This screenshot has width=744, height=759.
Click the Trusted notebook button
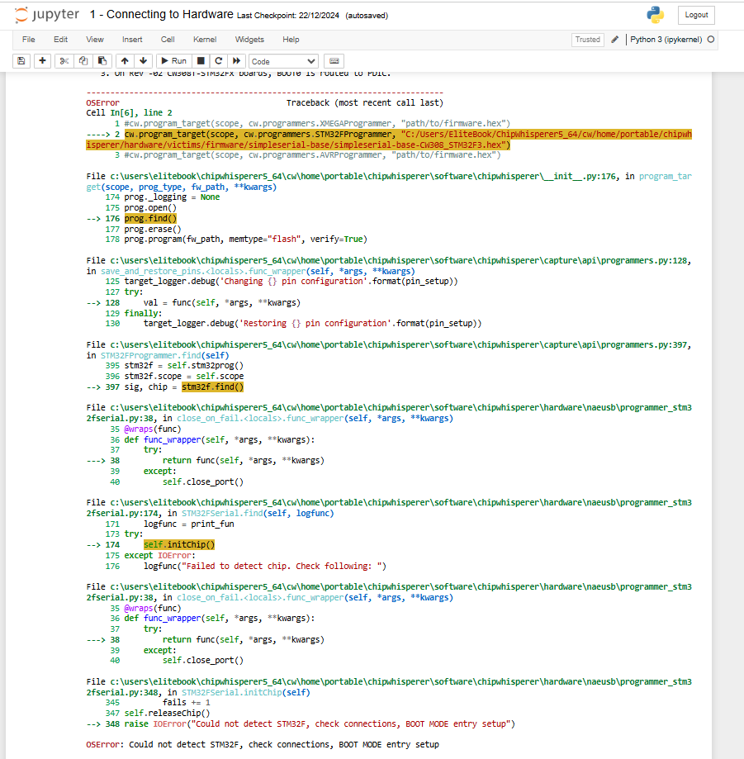[588, 40]
